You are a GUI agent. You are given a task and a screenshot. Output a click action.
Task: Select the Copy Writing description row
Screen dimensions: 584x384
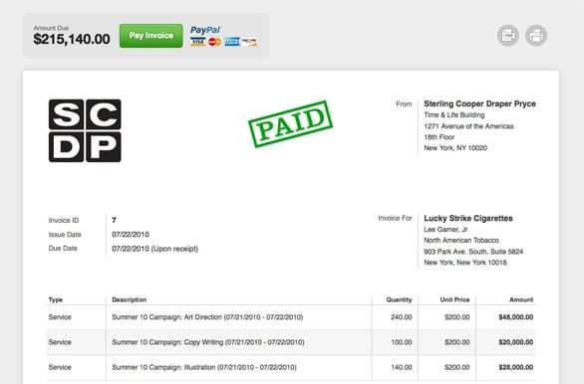coord(208,342)
